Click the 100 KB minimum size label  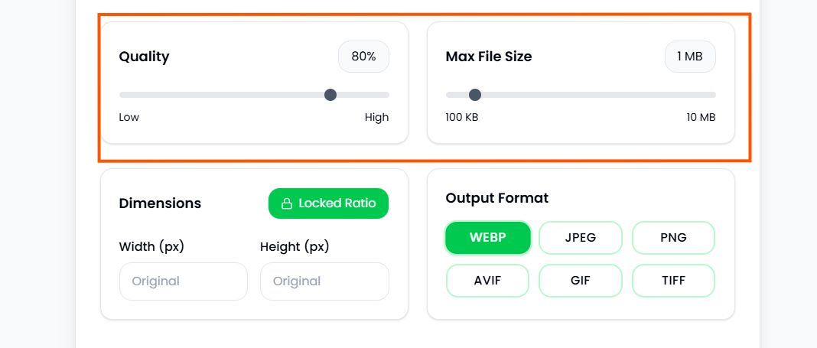tap(462, 117)
